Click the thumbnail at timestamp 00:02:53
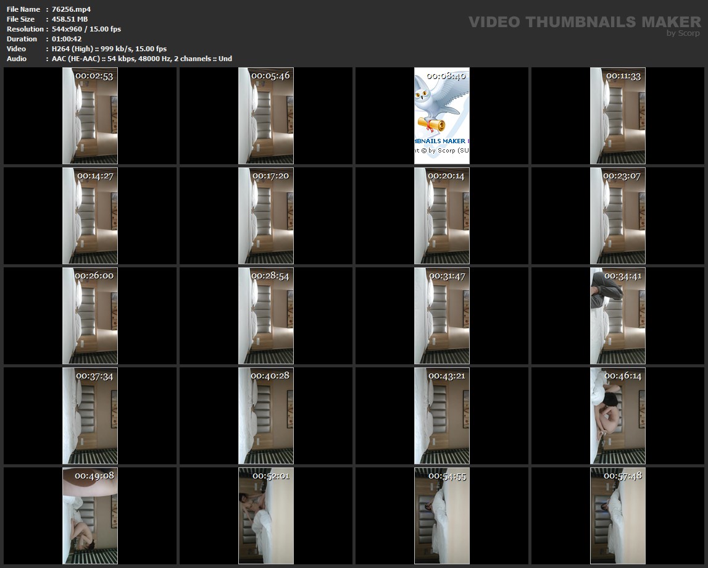The width and height of the screenshot is (708, 568). [90, 116]
